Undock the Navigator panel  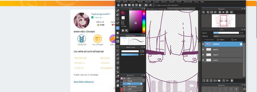click(242, 9)
